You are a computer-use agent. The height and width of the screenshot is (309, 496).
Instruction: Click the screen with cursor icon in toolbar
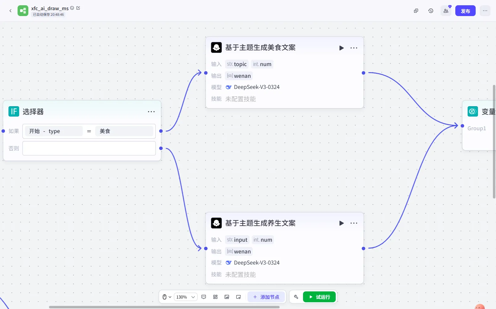click(x=239, y=297)
